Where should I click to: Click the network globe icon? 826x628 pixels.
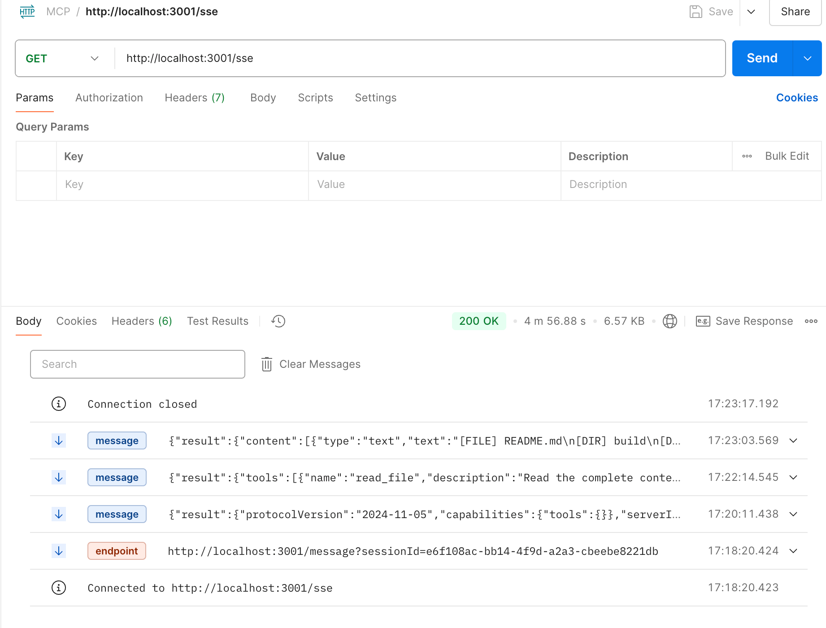669,321
